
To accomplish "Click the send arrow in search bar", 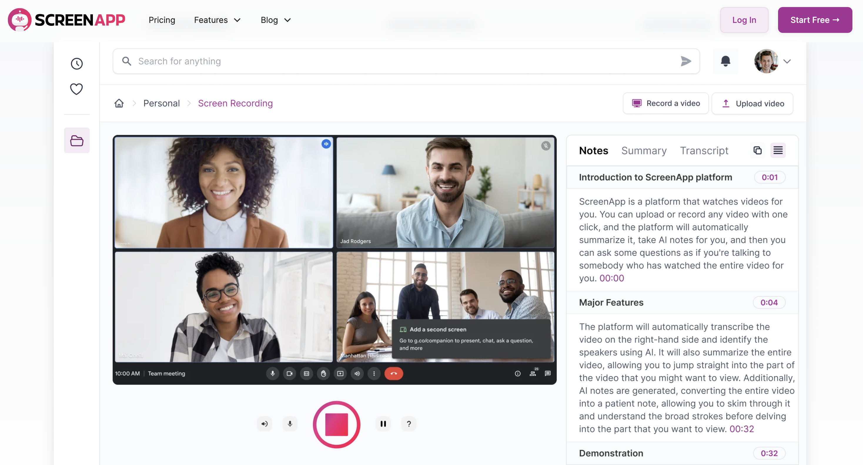I will point(686,61).
